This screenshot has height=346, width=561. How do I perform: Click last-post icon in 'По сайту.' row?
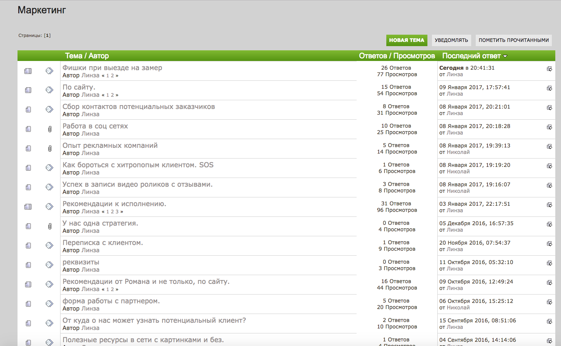(549, 88)
